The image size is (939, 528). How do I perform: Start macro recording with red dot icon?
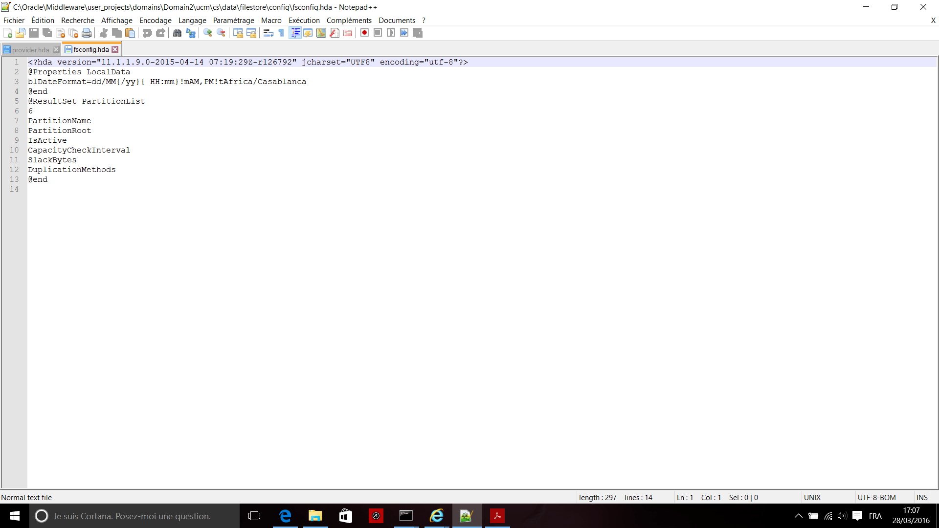[364, 33]
